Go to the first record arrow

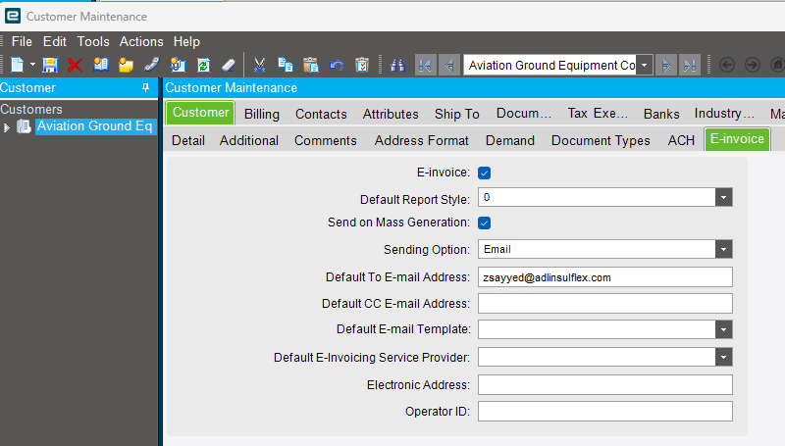click(426, 65)
